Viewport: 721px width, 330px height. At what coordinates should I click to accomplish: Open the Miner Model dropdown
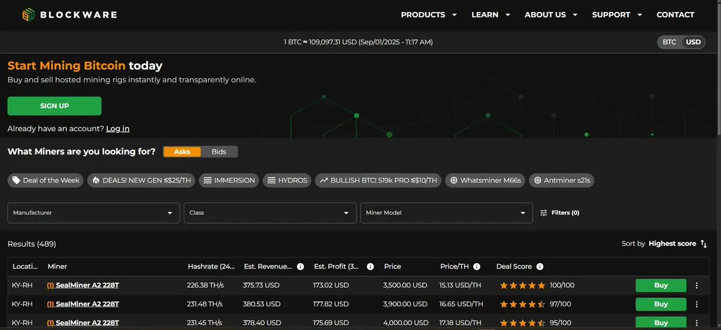tap(446, 213)
